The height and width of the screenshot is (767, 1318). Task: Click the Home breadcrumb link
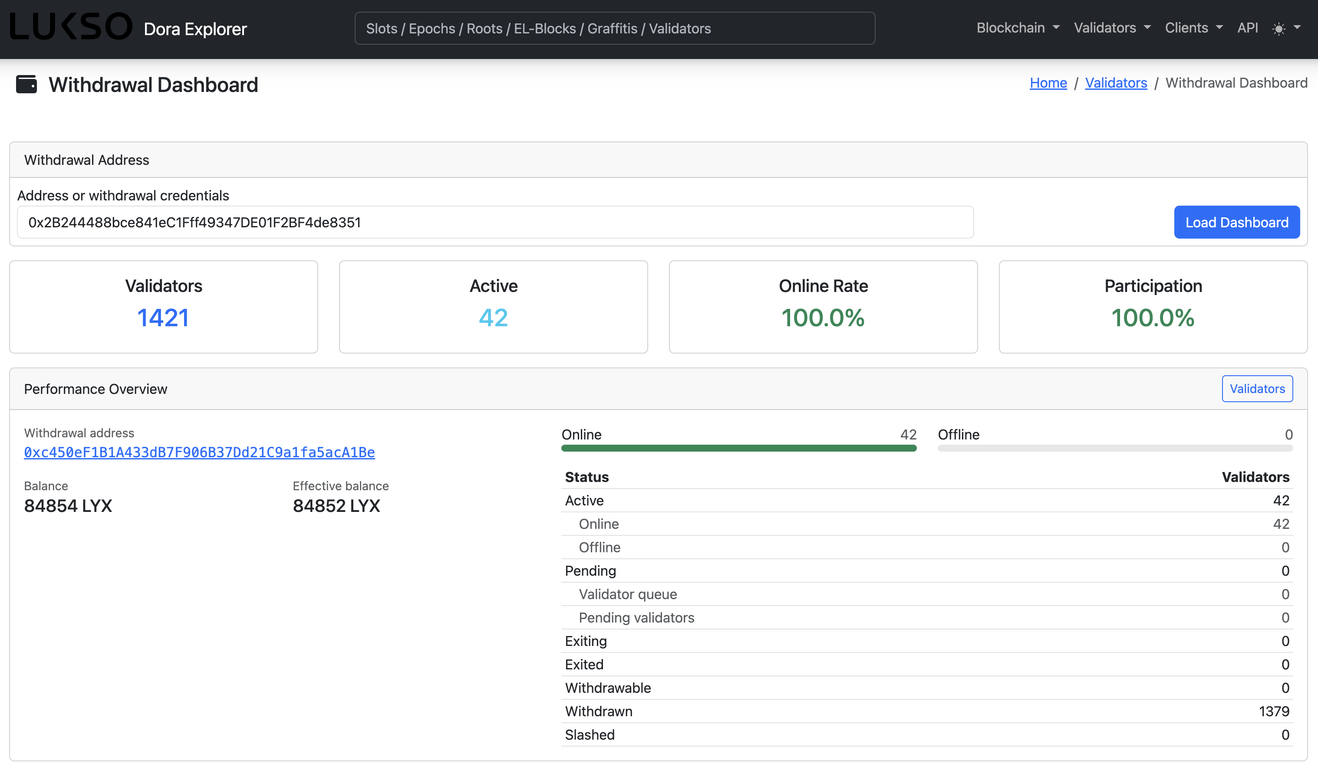point(1048,82)
